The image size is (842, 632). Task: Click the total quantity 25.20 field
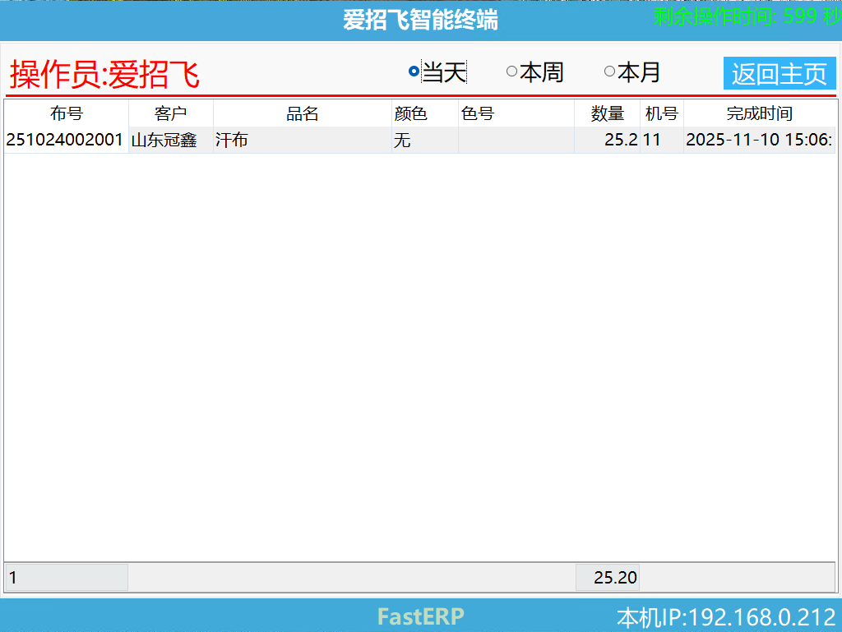click(x=608, y=578)
